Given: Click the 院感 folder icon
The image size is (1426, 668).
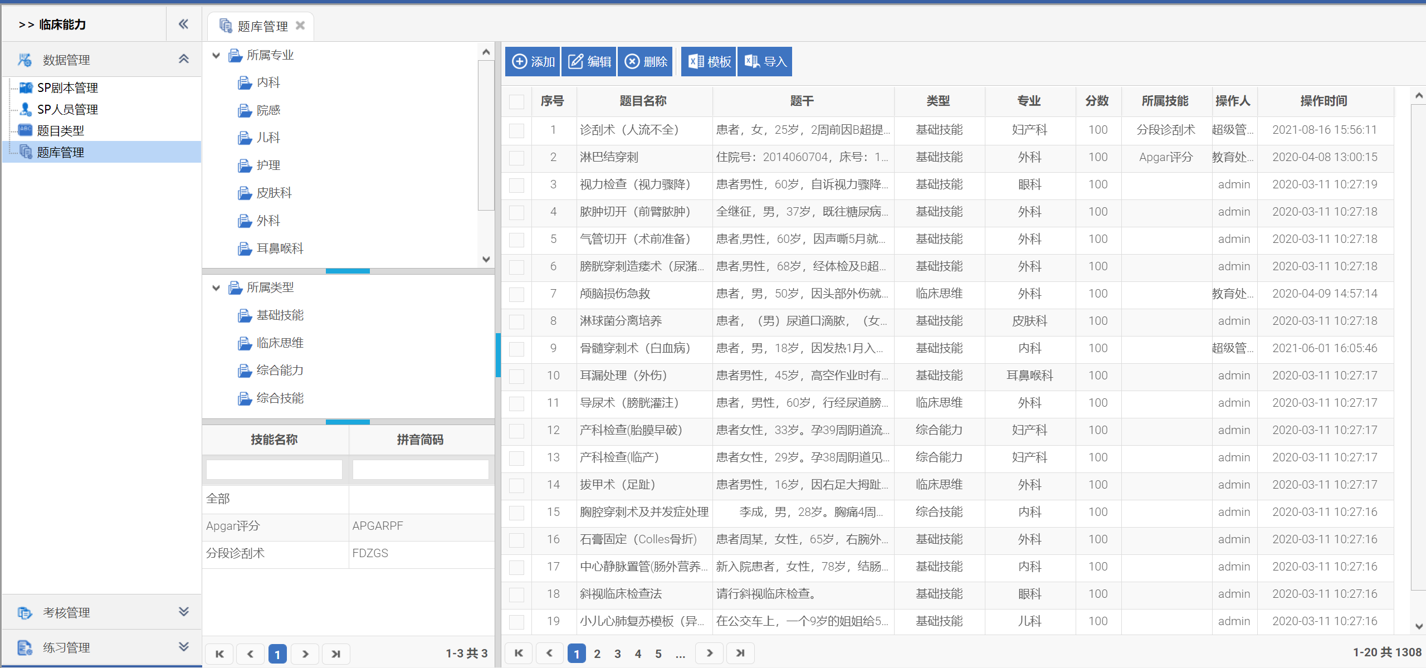Looking at the screenshot, I should point(245,110).
